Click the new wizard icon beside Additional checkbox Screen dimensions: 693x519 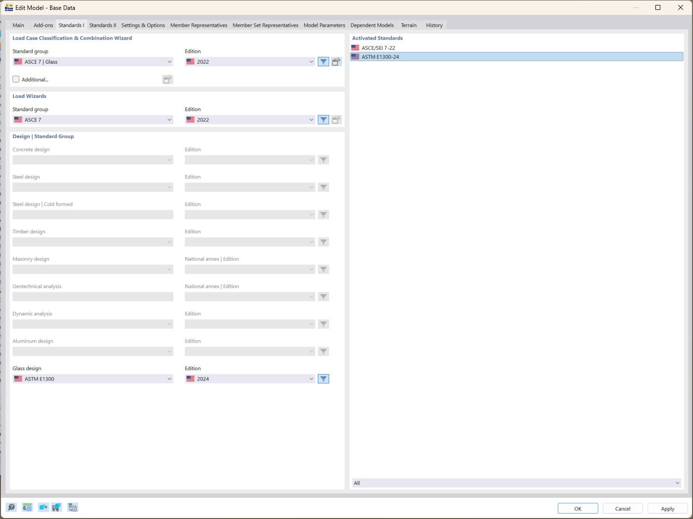point(167,79)
